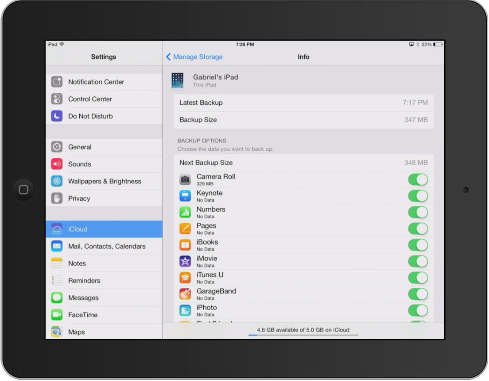Tap the Backup Size row

(x=303, y=120)
